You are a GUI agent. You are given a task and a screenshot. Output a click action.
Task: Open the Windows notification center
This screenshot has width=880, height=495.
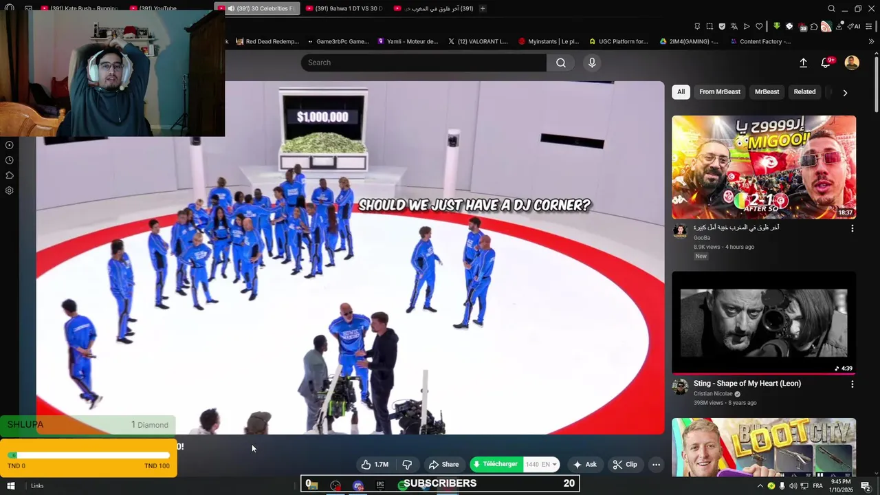pyautogui.click(x=866, y=486)
